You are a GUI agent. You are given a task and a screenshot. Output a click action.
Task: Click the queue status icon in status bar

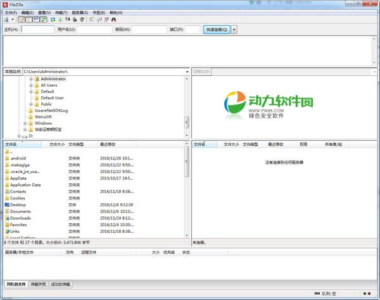pyautogui.click(x=317, y=294)
